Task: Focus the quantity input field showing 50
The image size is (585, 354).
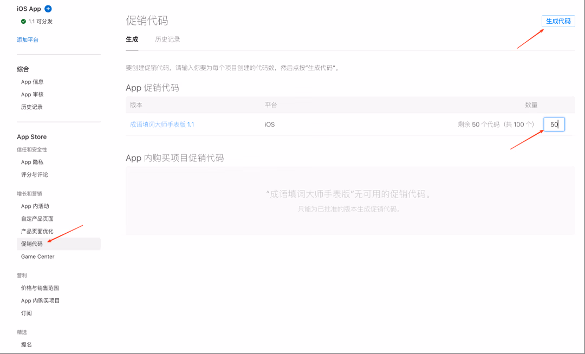Action: (x=554, y=124)
